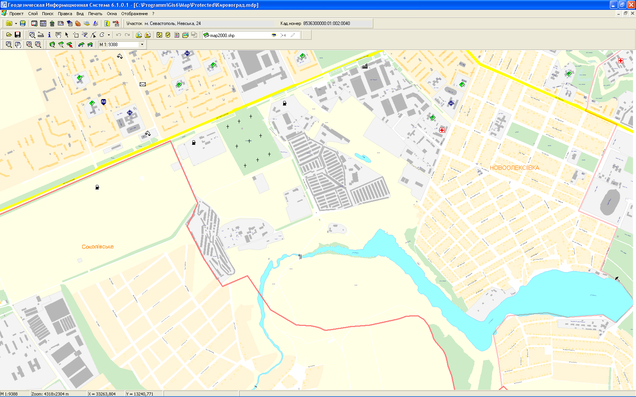This screenshot has height=397, width=636.
Task: Open the Слой menu
Action: [x=33, y=14]
